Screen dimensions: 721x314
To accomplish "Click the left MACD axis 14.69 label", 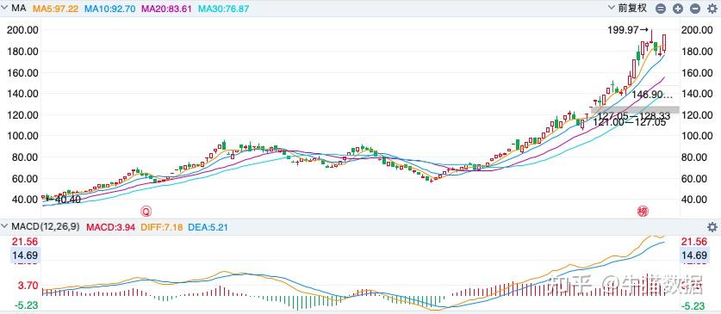I will (x=25, y=256).
